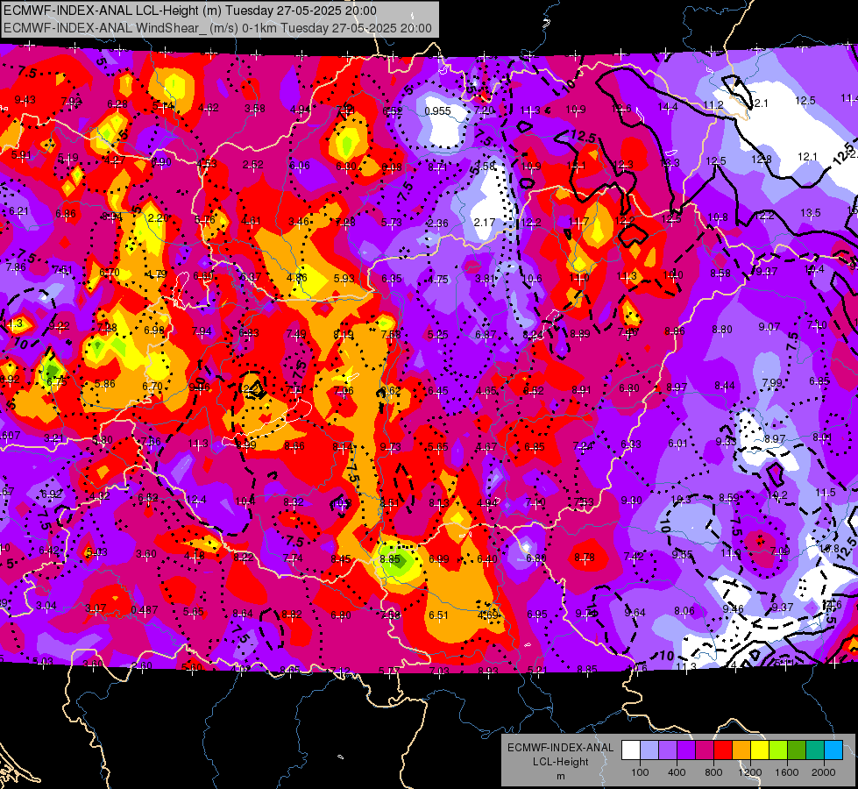Select the magenta legend swatch
Image resolution: width=858 pixels, height=789 pixels.
[705, 750]
